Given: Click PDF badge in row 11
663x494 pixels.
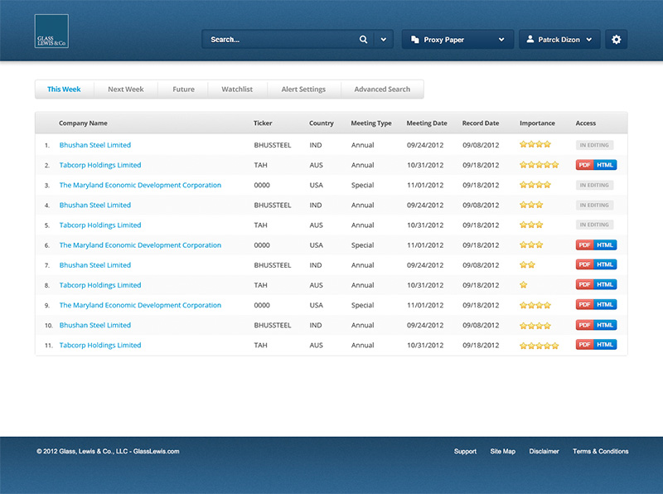Looking at the screenshot, I should pyautogui.click(x=585, y=345).
